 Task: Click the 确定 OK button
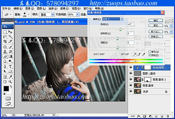(156, 21)
